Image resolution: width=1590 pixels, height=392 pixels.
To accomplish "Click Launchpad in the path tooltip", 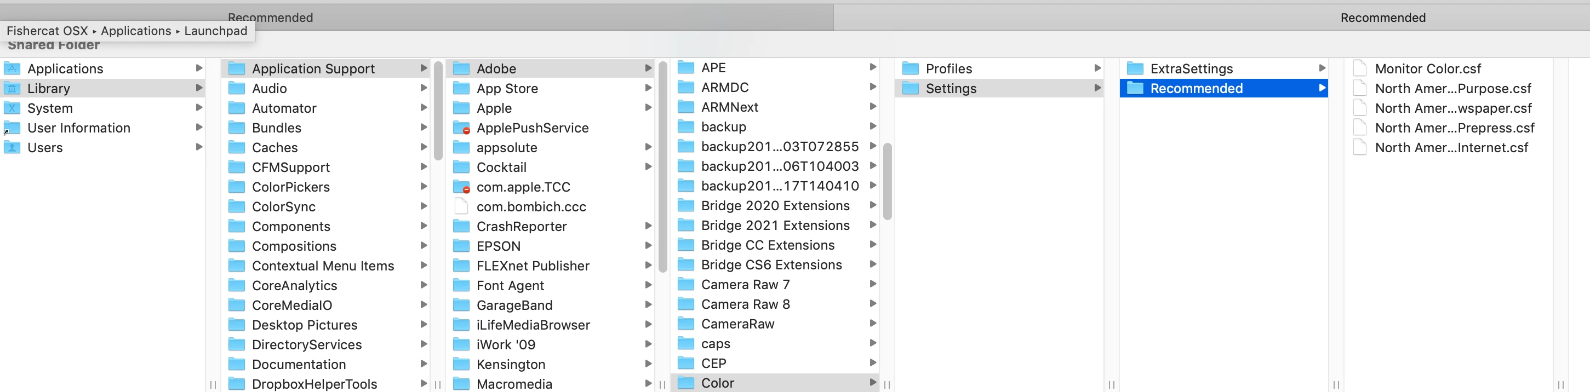I will point(215,31).
